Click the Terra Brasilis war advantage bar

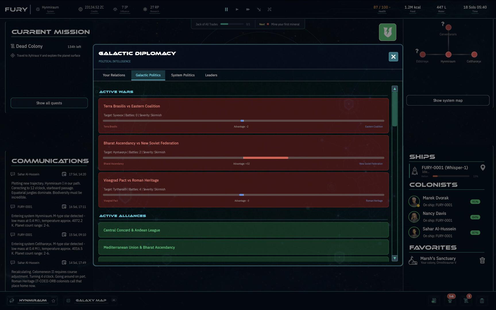click(x=244, y=121)
